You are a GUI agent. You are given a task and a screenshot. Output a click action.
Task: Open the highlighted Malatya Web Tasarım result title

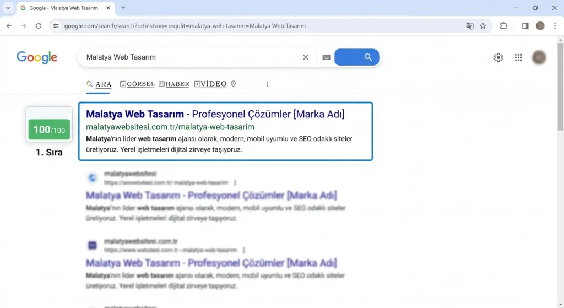click(215, 114)
